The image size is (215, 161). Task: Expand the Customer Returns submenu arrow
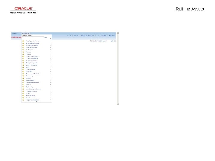[x=50, y=65]
